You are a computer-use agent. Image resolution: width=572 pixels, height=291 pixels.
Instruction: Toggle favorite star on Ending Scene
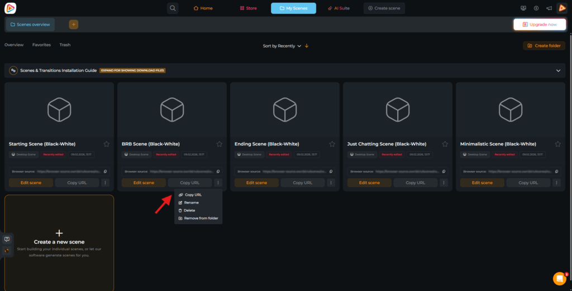coord(332,144)
